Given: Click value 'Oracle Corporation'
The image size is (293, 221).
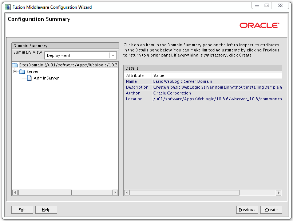Looking at the screenshot, I should click(x=217, y=93).
